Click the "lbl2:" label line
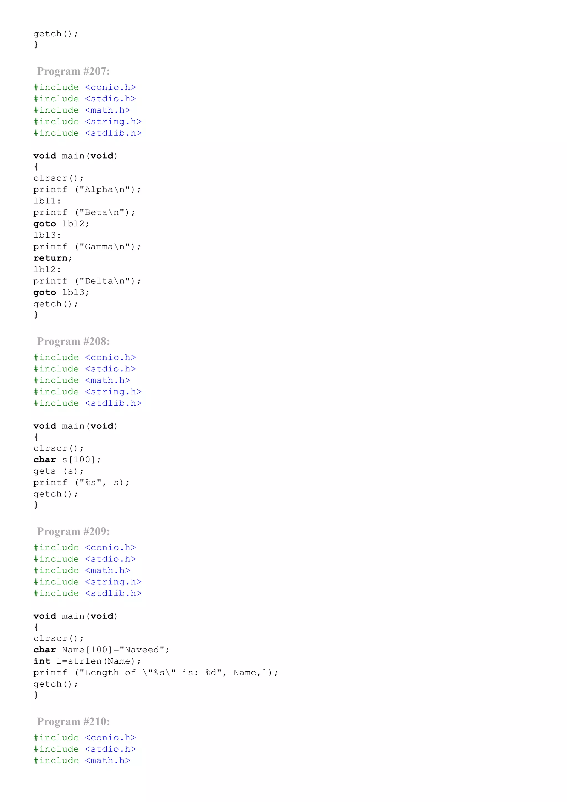Image resolution: width=567 pixels, height=802 pixels. tap(47, 269)
